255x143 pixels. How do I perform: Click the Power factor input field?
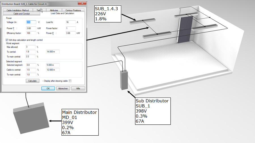(x=70, y=28)
